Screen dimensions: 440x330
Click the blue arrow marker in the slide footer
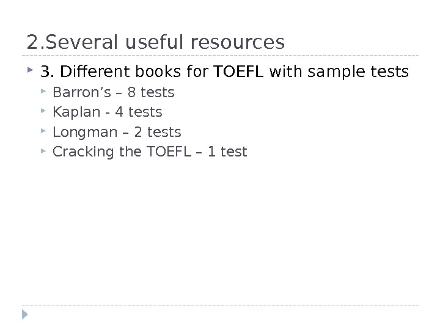coord(25,315)
